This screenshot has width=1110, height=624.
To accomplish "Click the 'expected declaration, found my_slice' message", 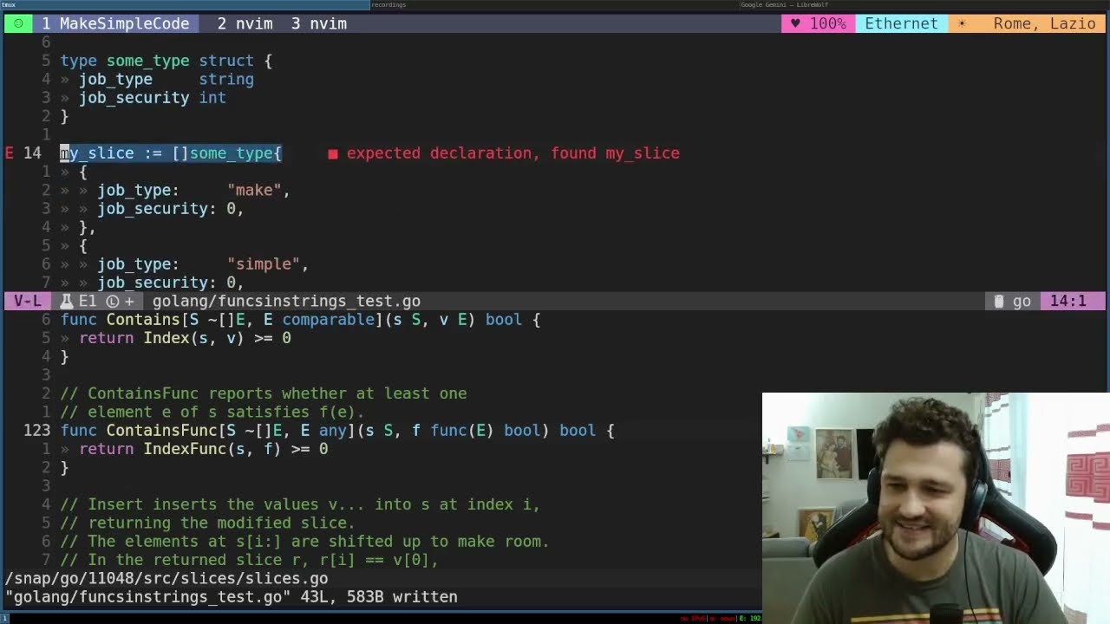I will (513, 153).
